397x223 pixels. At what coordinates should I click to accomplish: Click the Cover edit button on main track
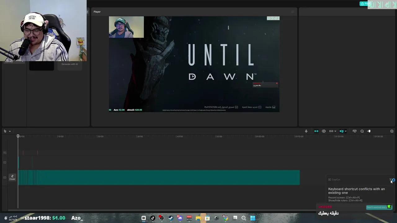coord(12,177)
